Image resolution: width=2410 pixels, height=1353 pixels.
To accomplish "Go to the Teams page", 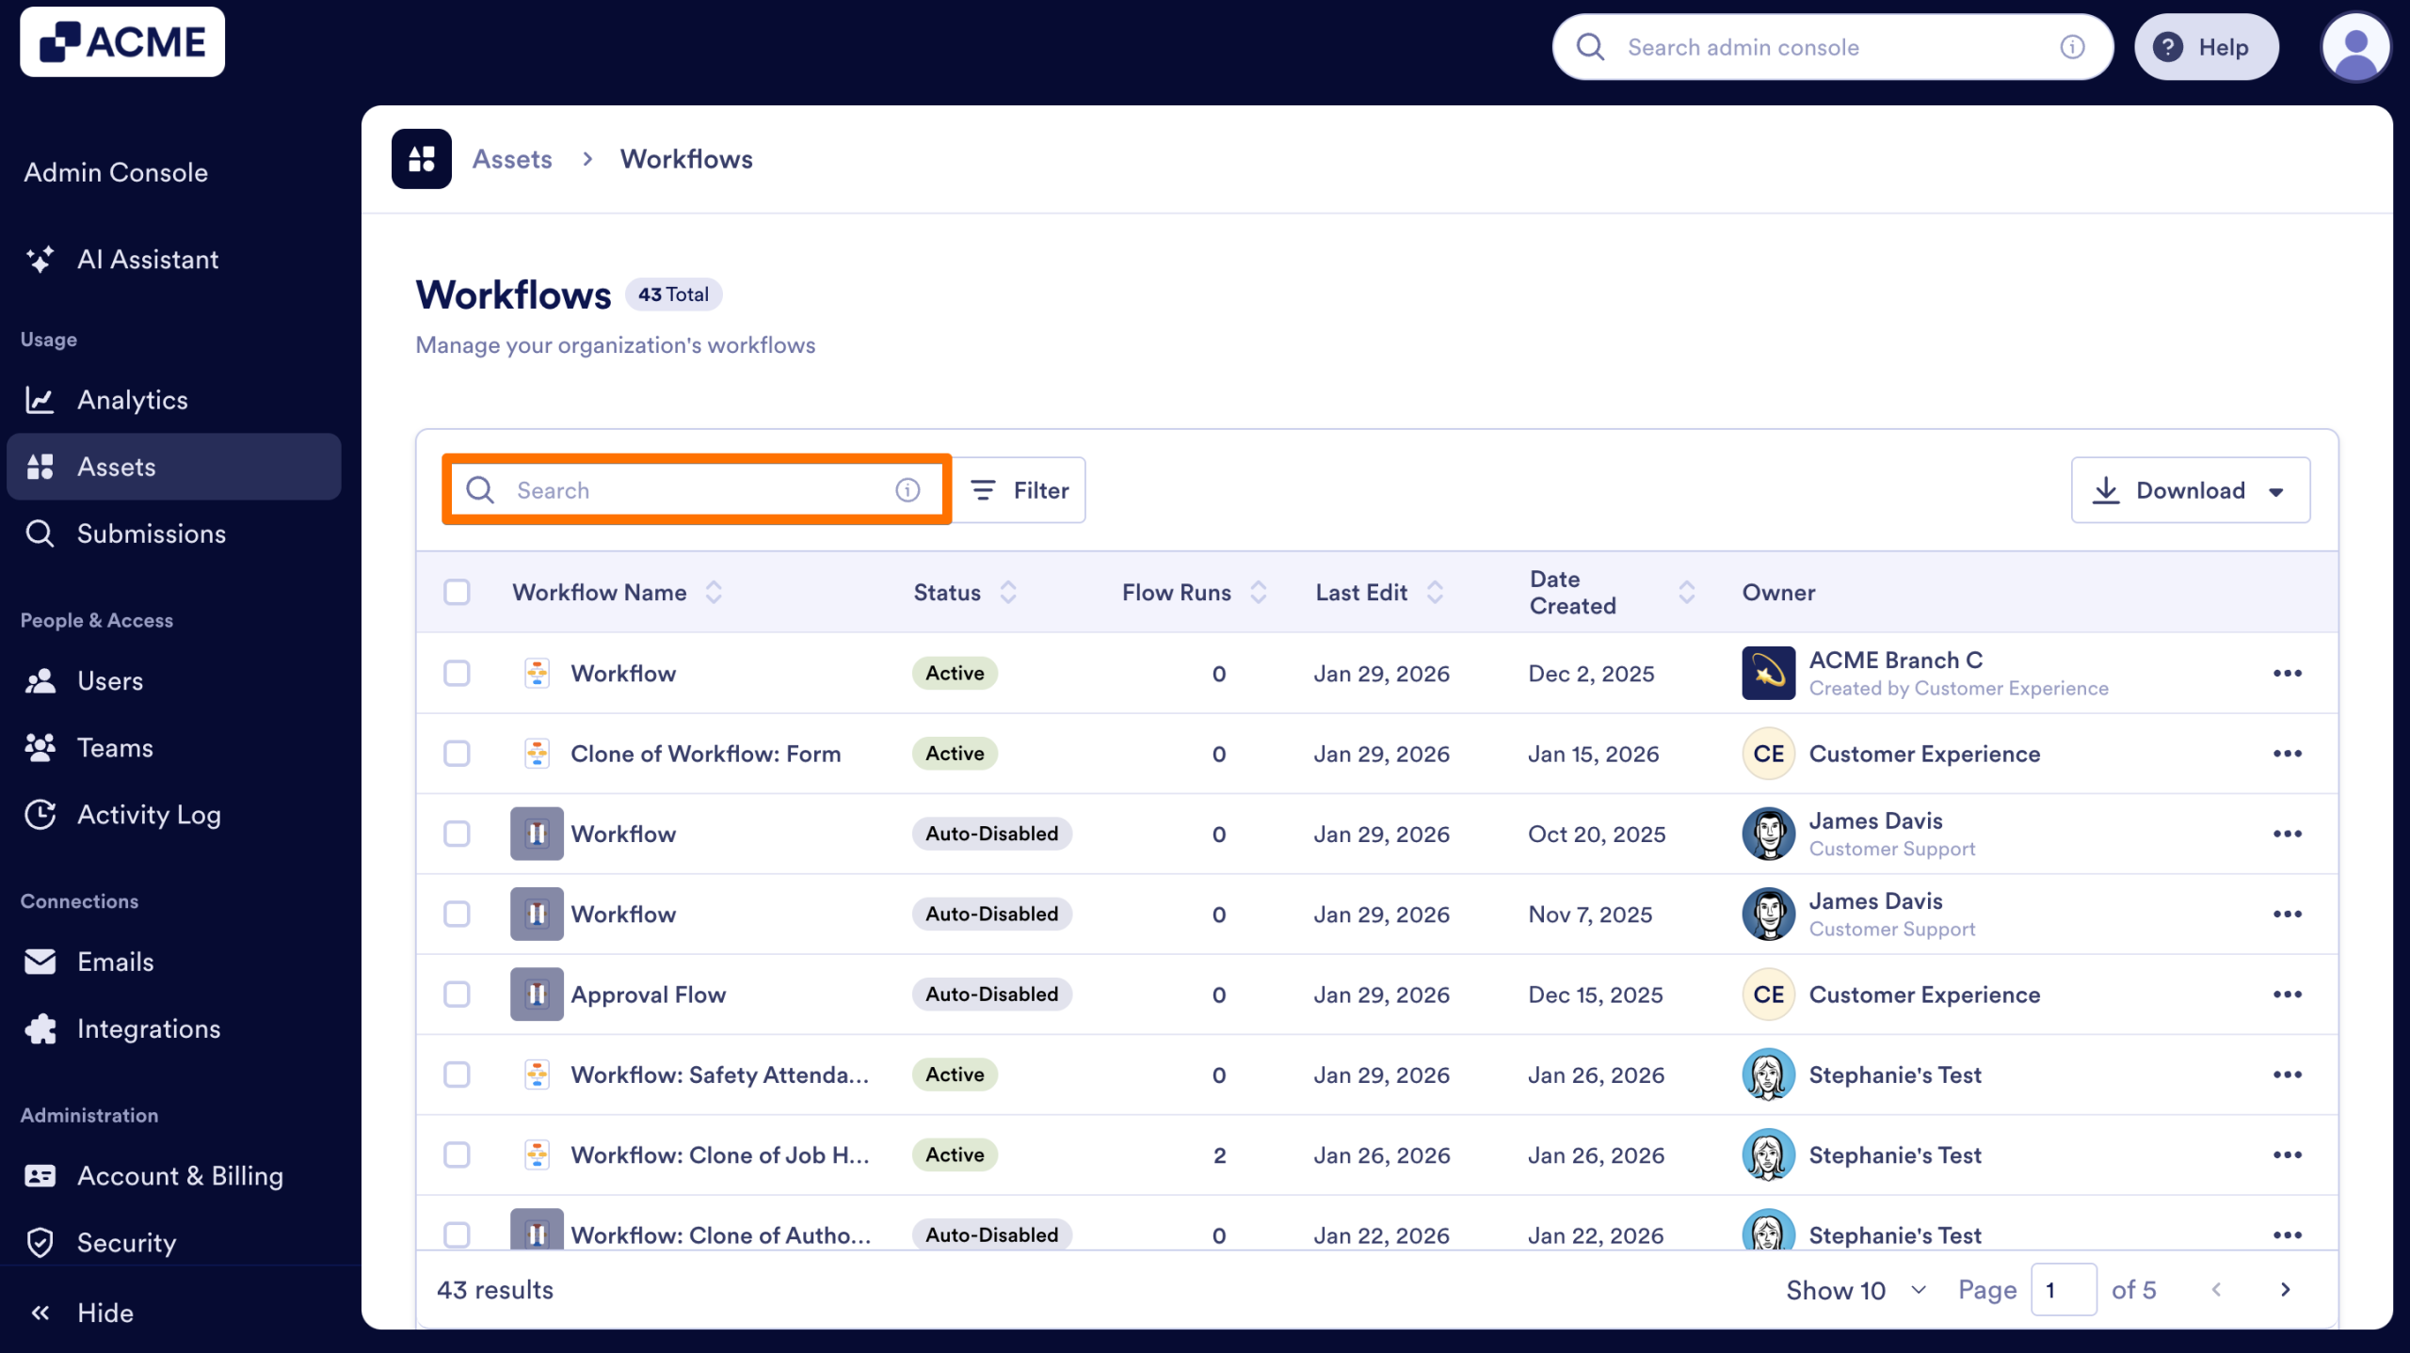I will coord(114,747).
